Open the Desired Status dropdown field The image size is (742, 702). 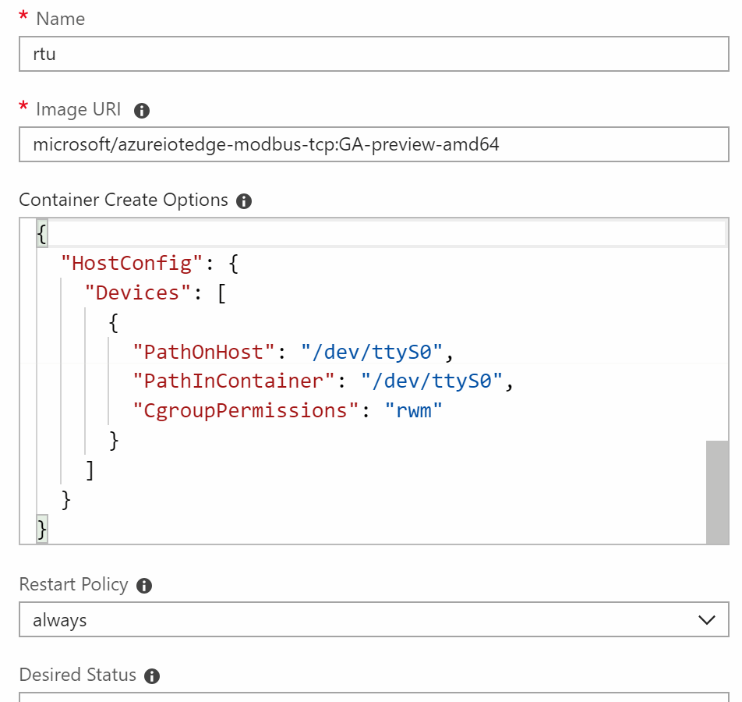pyautogui.click(x=373, y=697)
